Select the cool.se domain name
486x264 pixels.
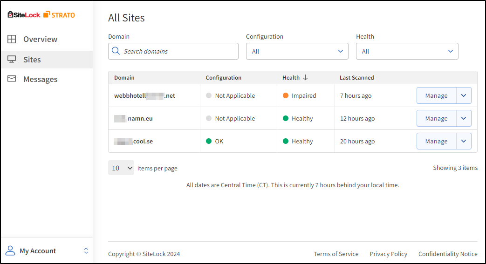pos(133,141)
